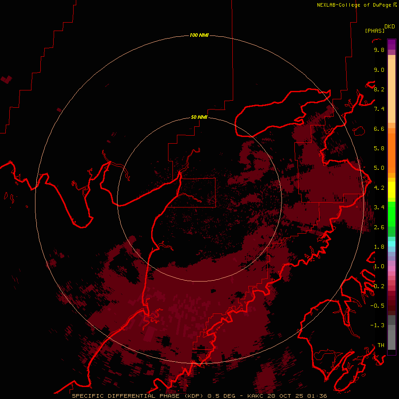Select the 3.4 scale value
Screen dimensions: 399x399
(x=379, y=207)
